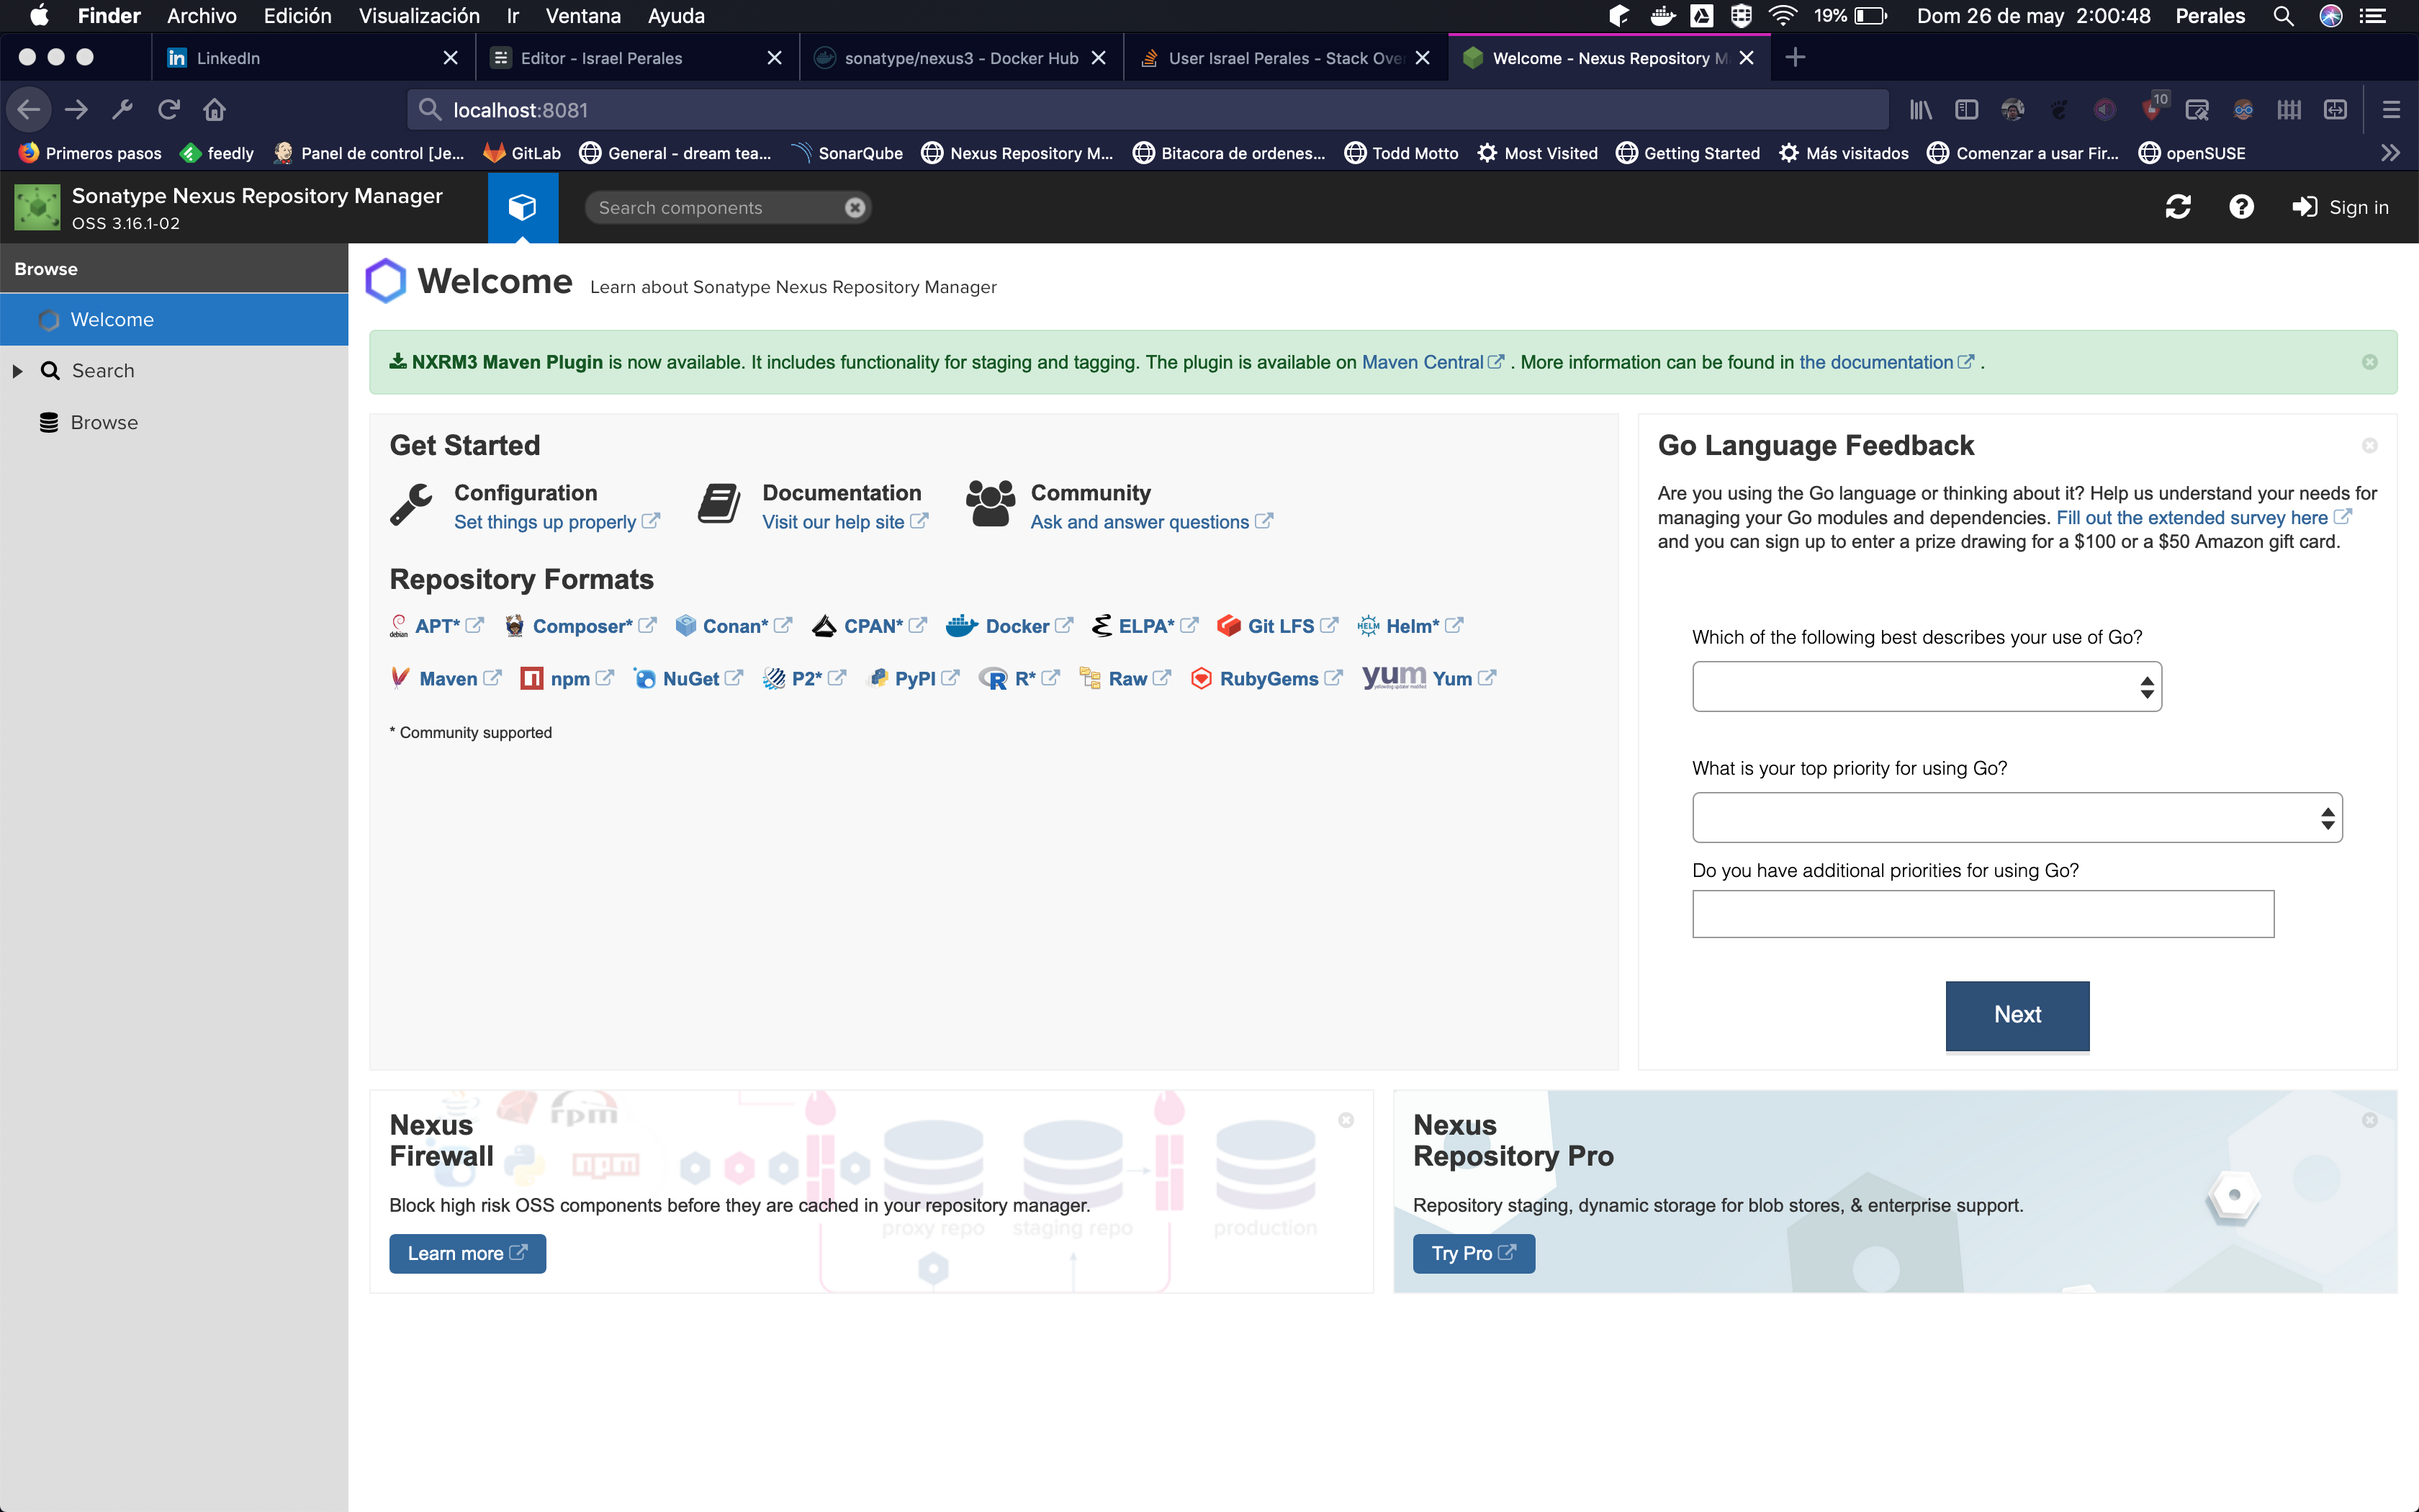Open the Help question mark icon

tap(2241, 207)
